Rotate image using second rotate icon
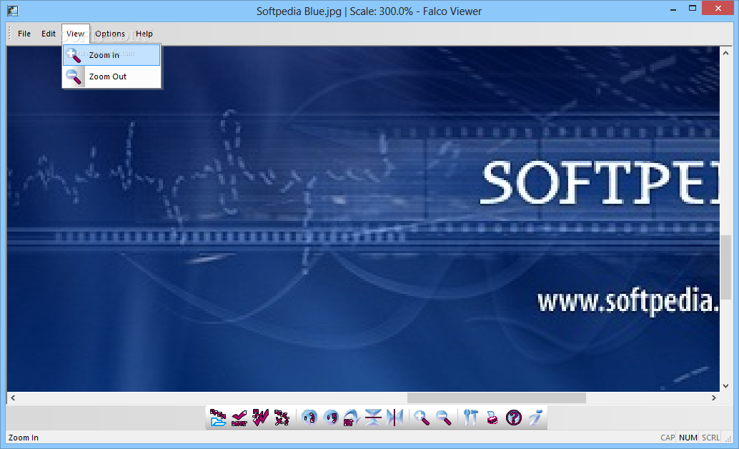Screen dimensions: 739x449 (331, 418)
